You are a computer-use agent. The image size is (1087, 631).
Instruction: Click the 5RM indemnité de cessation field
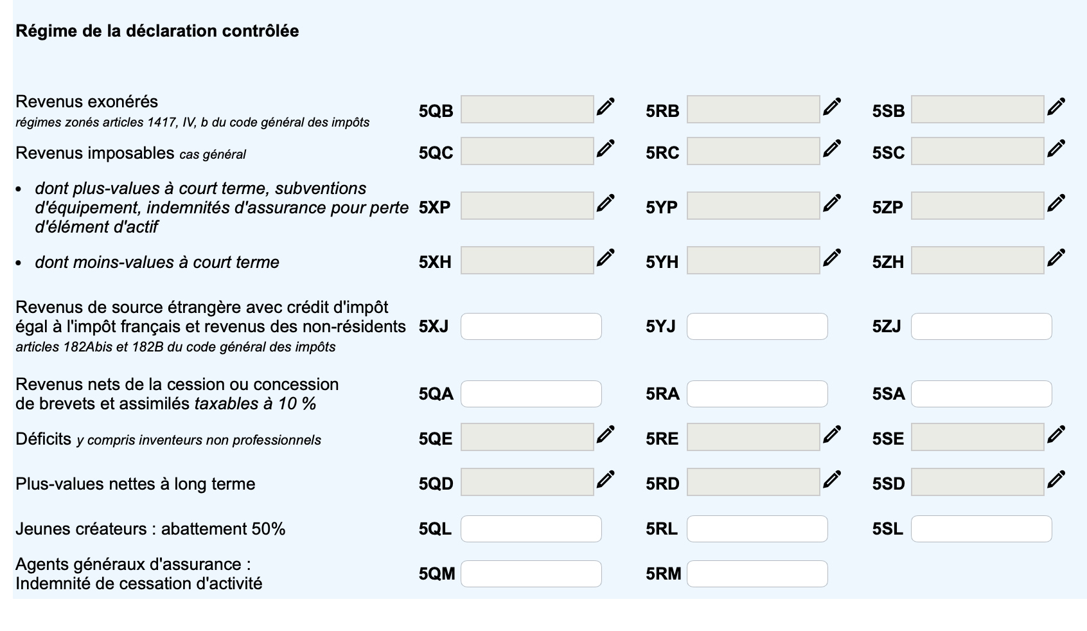coord(757,573)
